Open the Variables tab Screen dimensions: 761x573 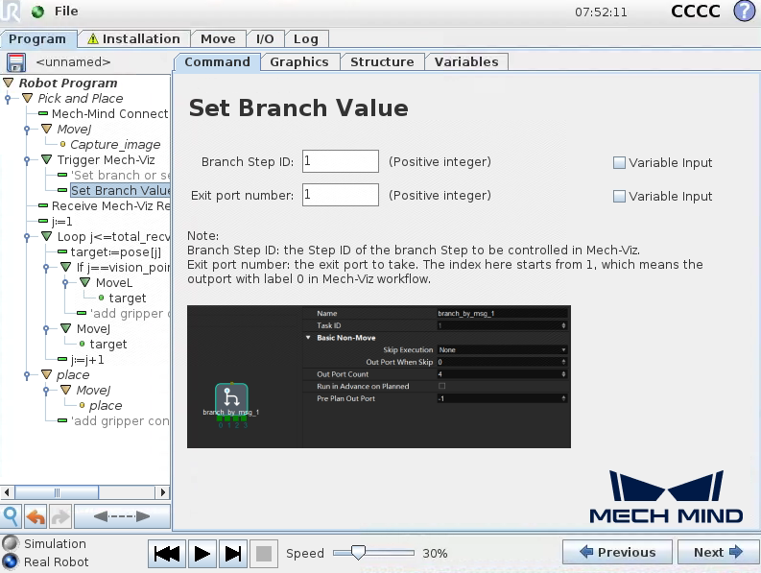pyautogui.click(x=466, y=61)
